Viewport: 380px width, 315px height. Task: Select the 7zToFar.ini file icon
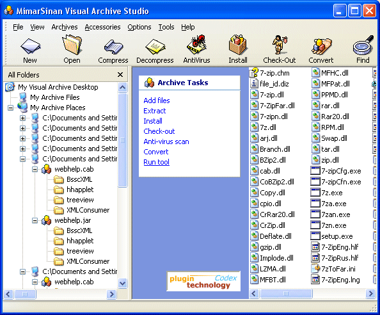pyautogui.click(x=315, y=269)
